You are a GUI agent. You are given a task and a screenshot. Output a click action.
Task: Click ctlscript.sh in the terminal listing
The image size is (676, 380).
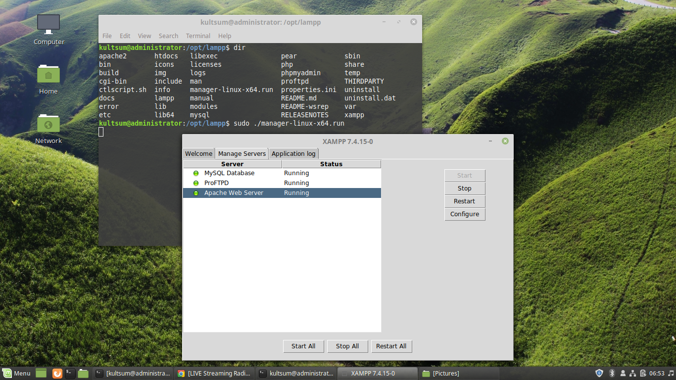click(123, 90)
